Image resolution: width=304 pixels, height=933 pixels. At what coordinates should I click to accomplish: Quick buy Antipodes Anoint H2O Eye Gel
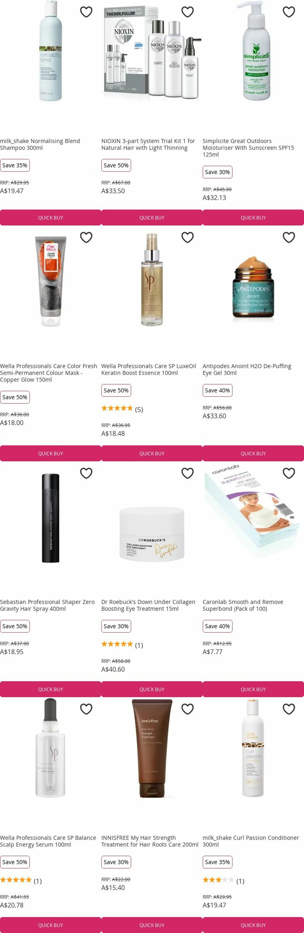click(253, 453)
